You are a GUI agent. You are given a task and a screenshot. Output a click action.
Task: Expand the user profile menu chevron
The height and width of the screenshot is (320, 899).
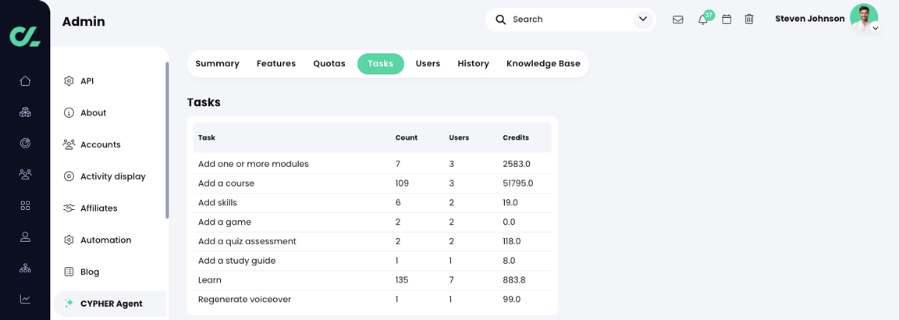(x=876, y=29)
